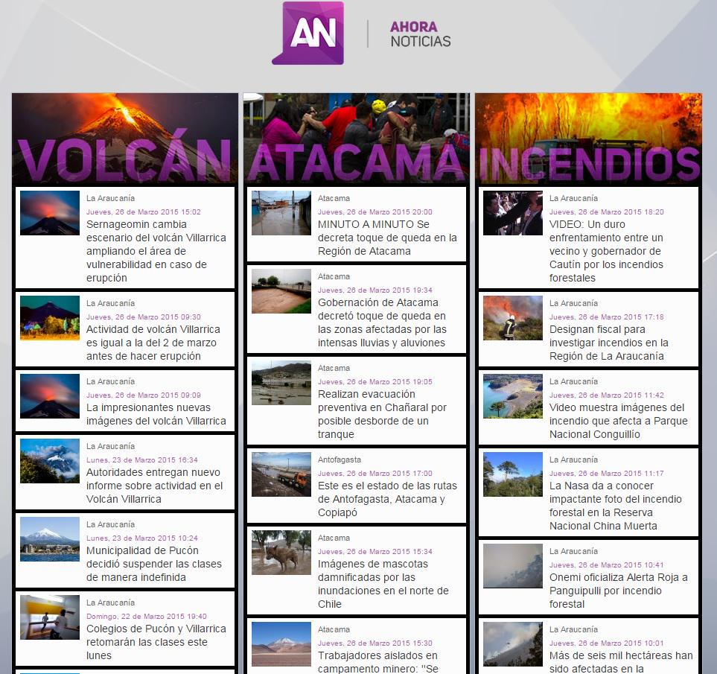
Task: Click the Ahora Noticias text logo
Action: pyautogui.click(x=420, y=34)
